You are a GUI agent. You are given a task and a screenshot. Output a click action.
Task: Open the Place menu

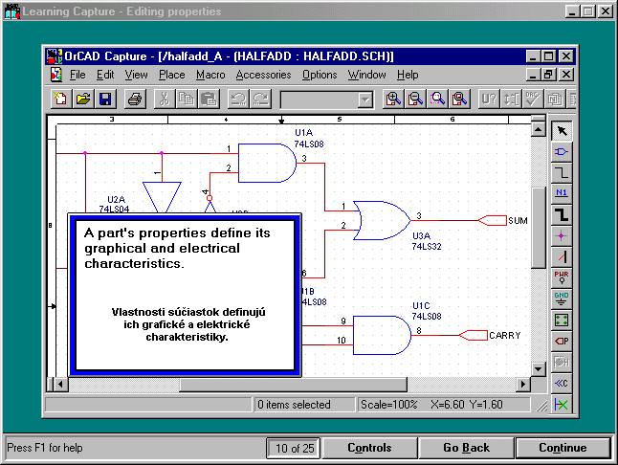coord(172,75)
